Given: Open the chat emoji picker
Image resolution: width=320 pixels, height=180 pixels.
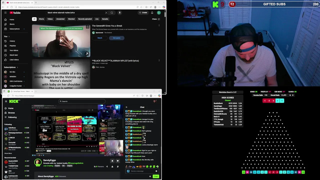Looking at the screenshot, I should (156, 171).
